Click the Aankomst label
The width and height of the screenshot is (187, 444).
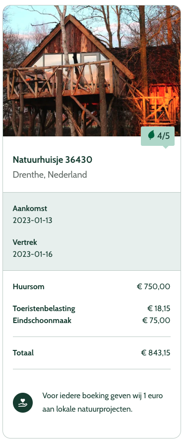[x=30, y=209]
